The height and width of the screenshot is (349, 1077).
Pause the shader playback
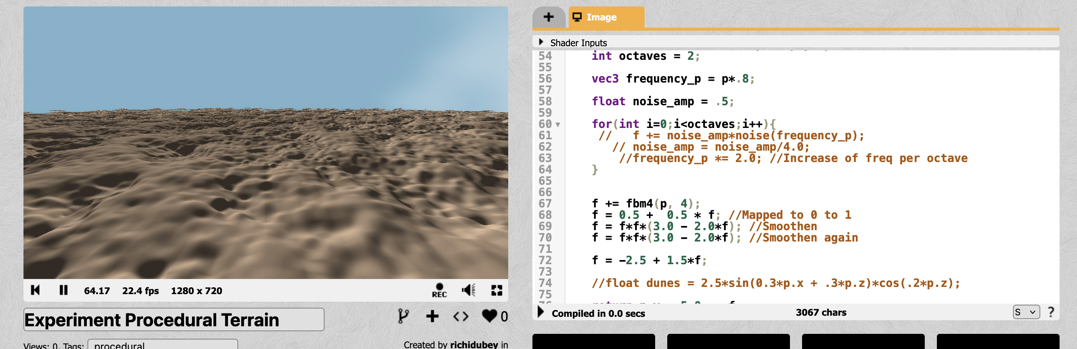click(64, 290)
